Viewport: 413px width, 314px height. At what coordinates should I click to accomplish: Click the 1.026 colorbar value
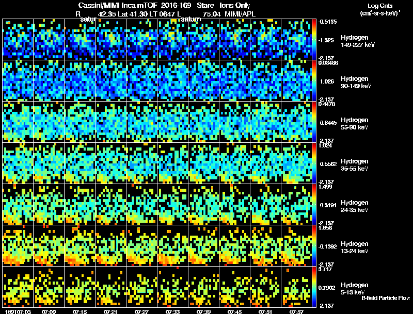tap(327, 81)
